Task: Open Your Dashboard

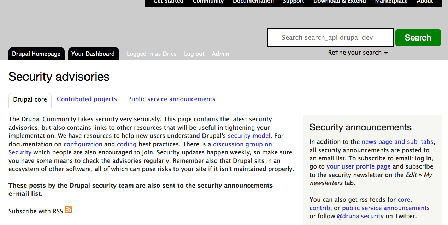Action: tap(93, 54)
